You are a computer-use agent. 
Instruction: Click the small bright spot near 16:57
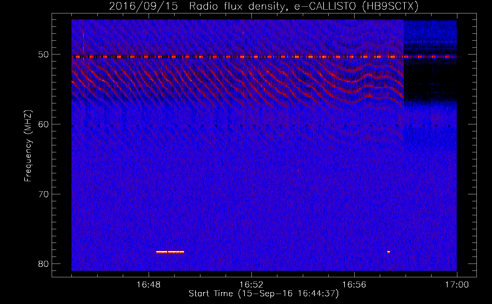[389, 252]
